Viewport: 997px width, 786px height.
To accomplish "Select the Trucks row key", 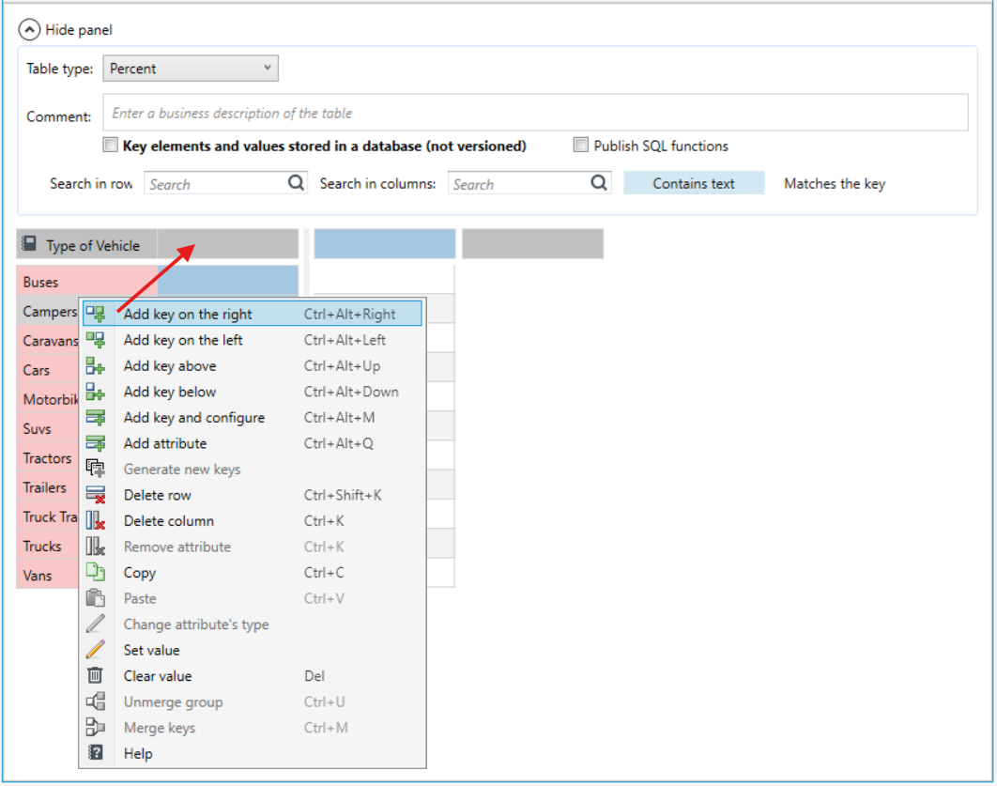I will click(48, 547).
